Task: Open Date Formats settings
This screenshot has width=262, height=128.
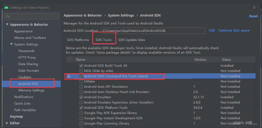Action: (28, 71)
